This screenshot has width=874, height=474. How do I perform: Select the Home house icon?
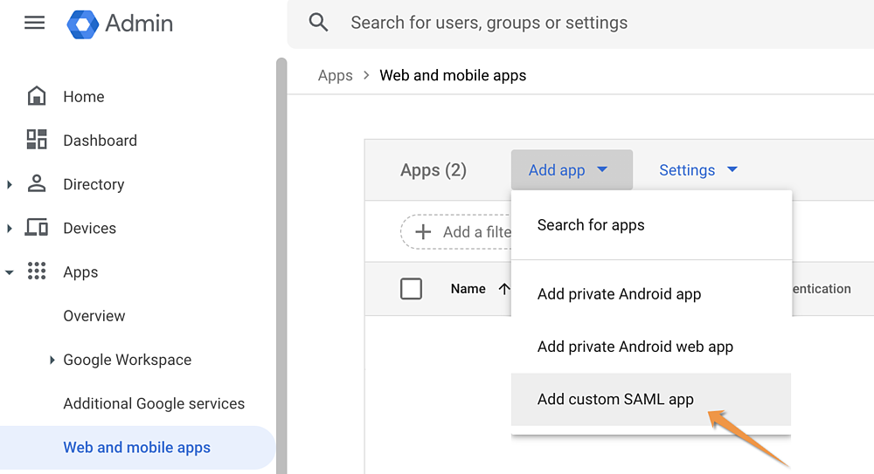click(x=37, y=96)
